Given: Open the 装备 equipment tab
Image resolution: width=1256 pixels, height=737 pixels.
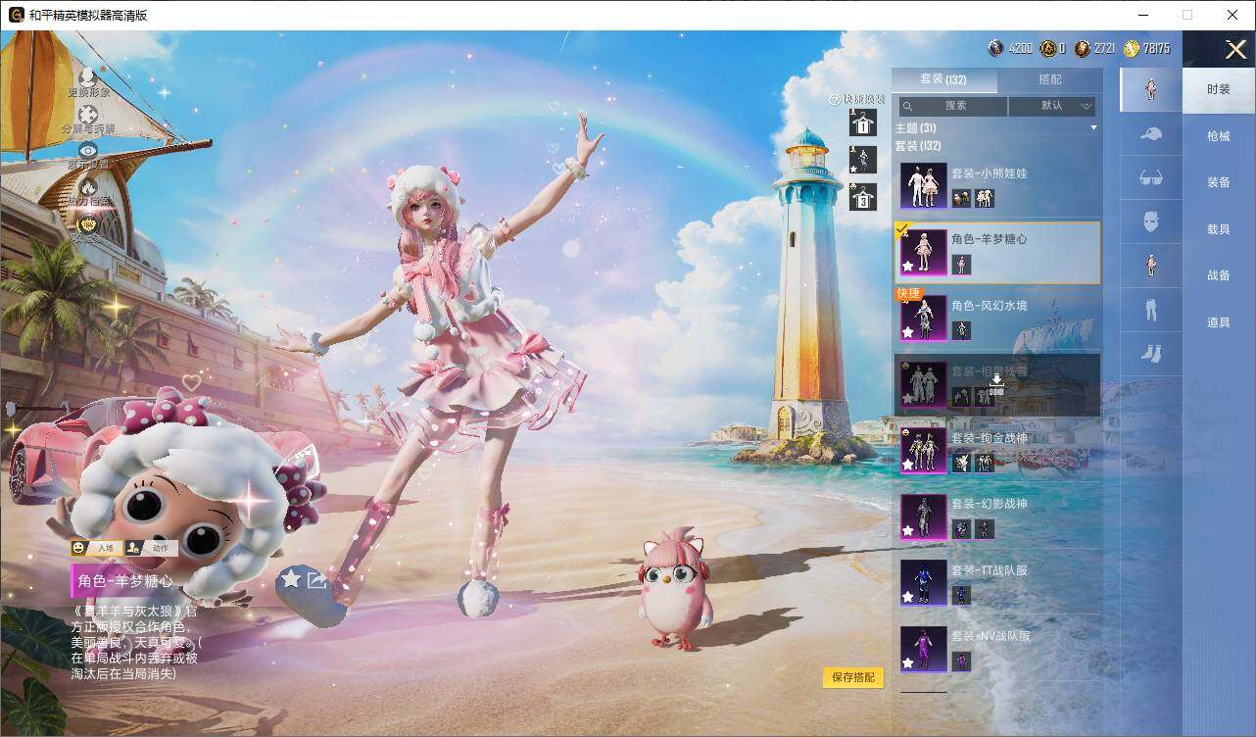Looking at the screenshot, I should click(x=1219, y=182).
